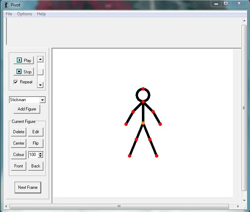
Task: Click the speed scrollbar up arrow
Action: 40,59
